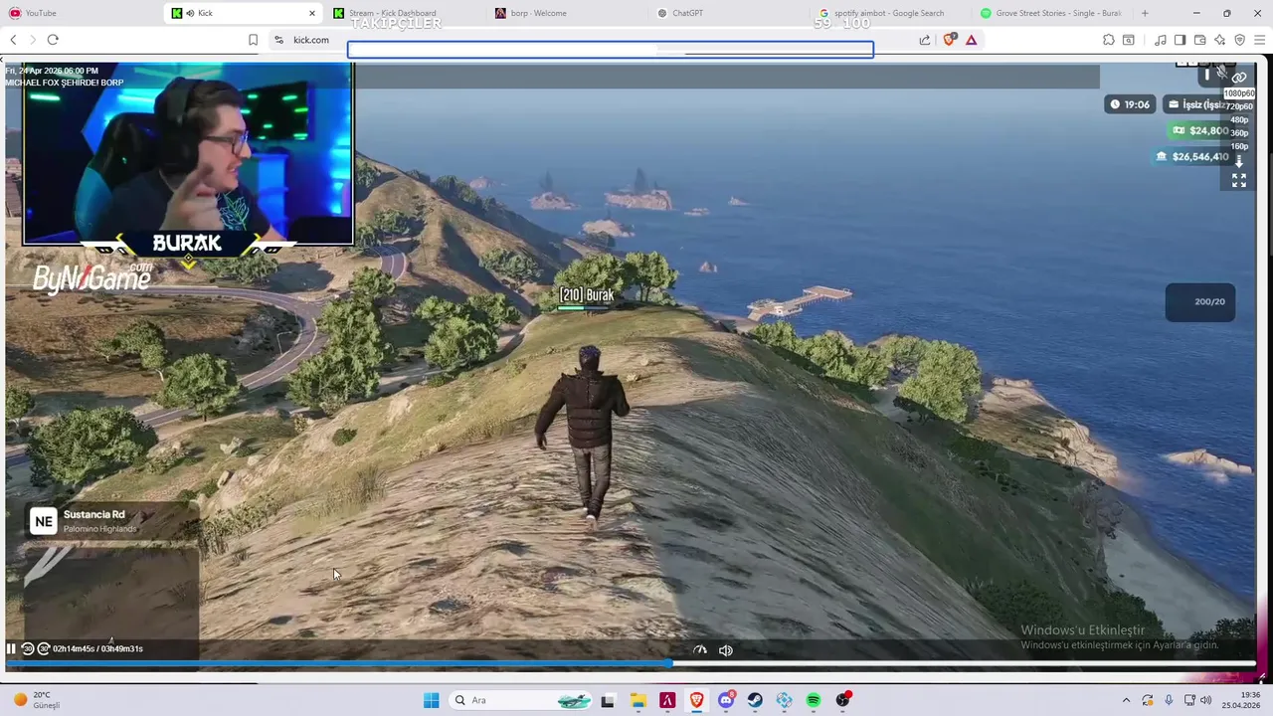Open the tab search icon
Viewport: 1273px width, 716px height.
coord(1128,40)
